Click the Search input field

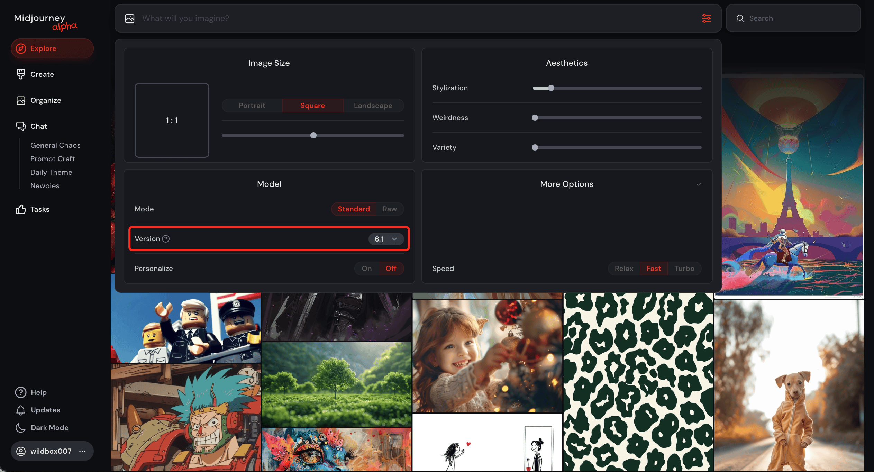pos(793,18)
